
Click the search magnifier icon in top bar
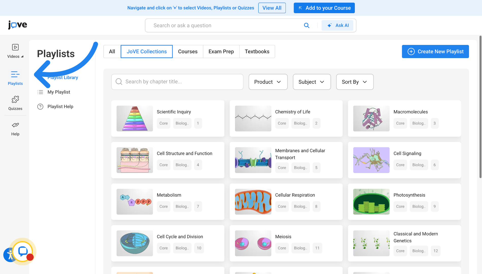click(307, 25)
